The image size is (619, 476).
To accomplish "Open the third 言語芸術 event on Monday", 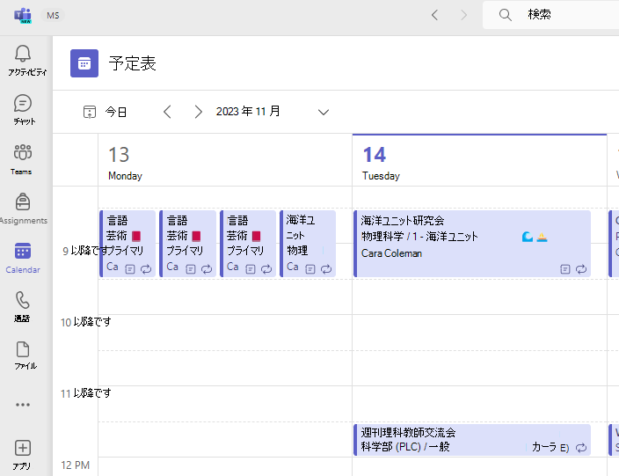I will [248, 244].
